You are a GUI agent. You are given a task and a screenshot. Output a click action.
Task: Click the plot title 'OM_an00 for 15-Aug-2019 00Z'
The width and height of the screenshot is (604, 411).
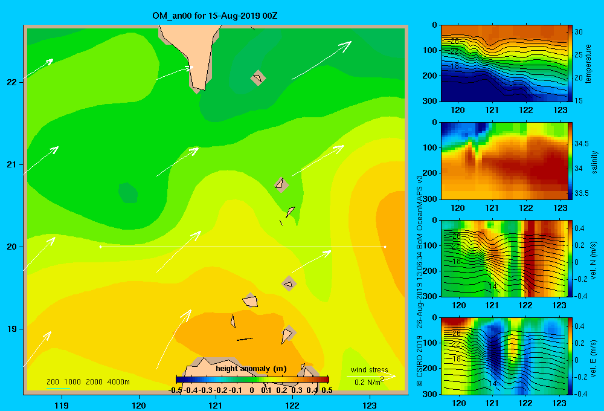pyautogui.click(x=215, y=16)
